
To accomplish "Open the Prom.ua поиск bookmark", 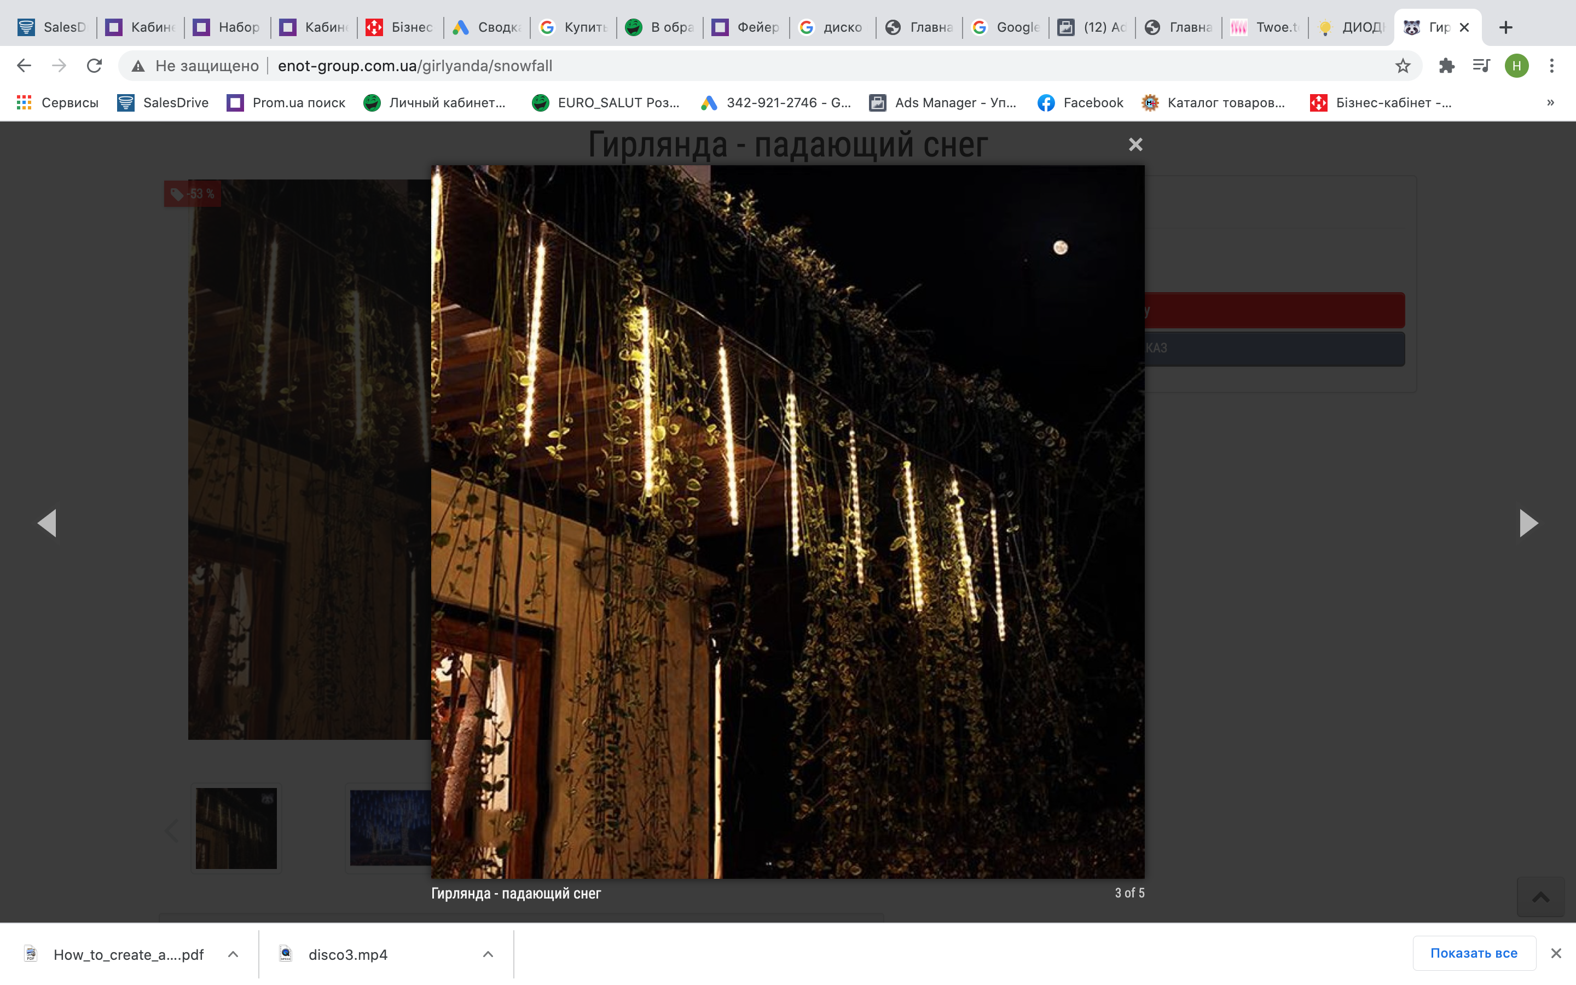I will (x=286, y=103).
